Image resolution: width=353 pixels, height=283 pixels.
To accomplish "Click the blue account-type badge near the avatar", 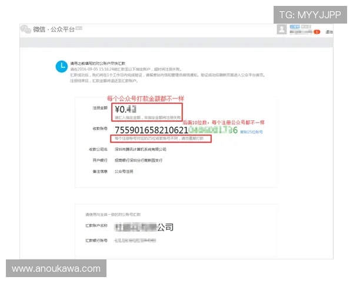I will (x=295, y=27).
